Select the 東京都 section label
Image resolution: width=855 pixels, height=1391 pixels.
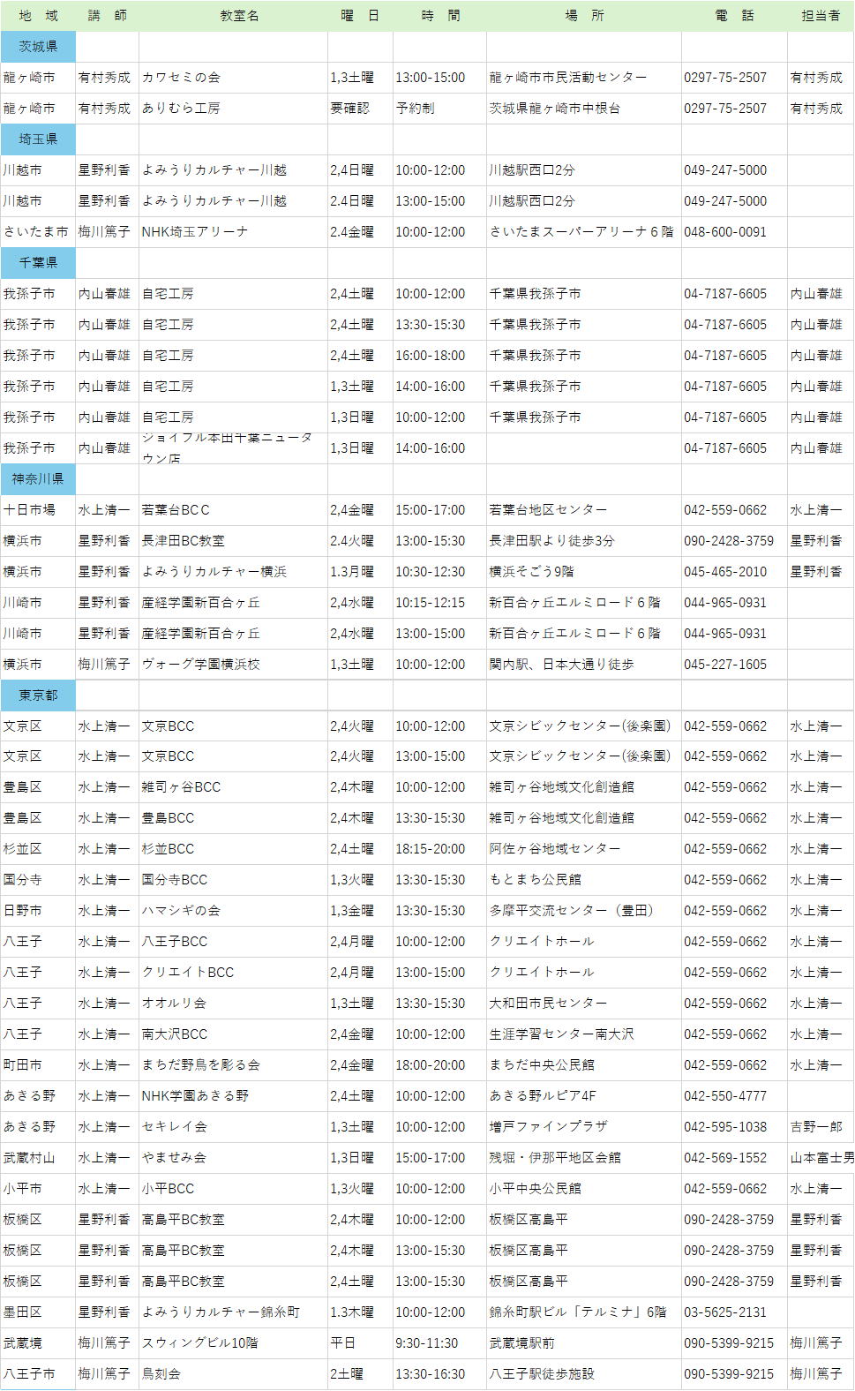pos(38,695)
